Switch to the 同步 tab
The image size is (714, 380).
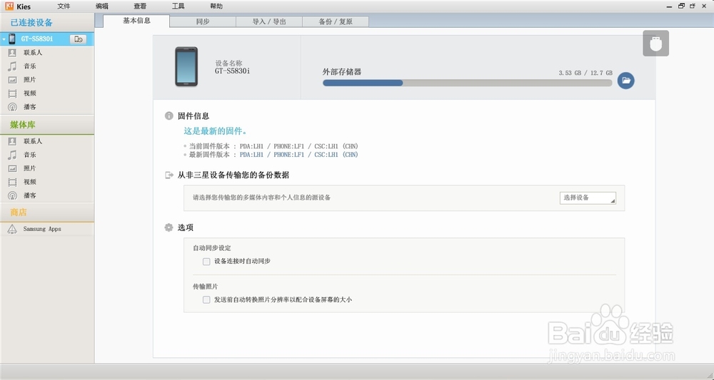tap(203, 21)
